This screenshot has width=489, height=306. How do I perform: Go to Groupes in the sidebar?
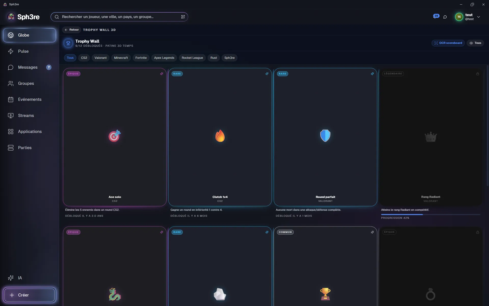pos(30,83)
